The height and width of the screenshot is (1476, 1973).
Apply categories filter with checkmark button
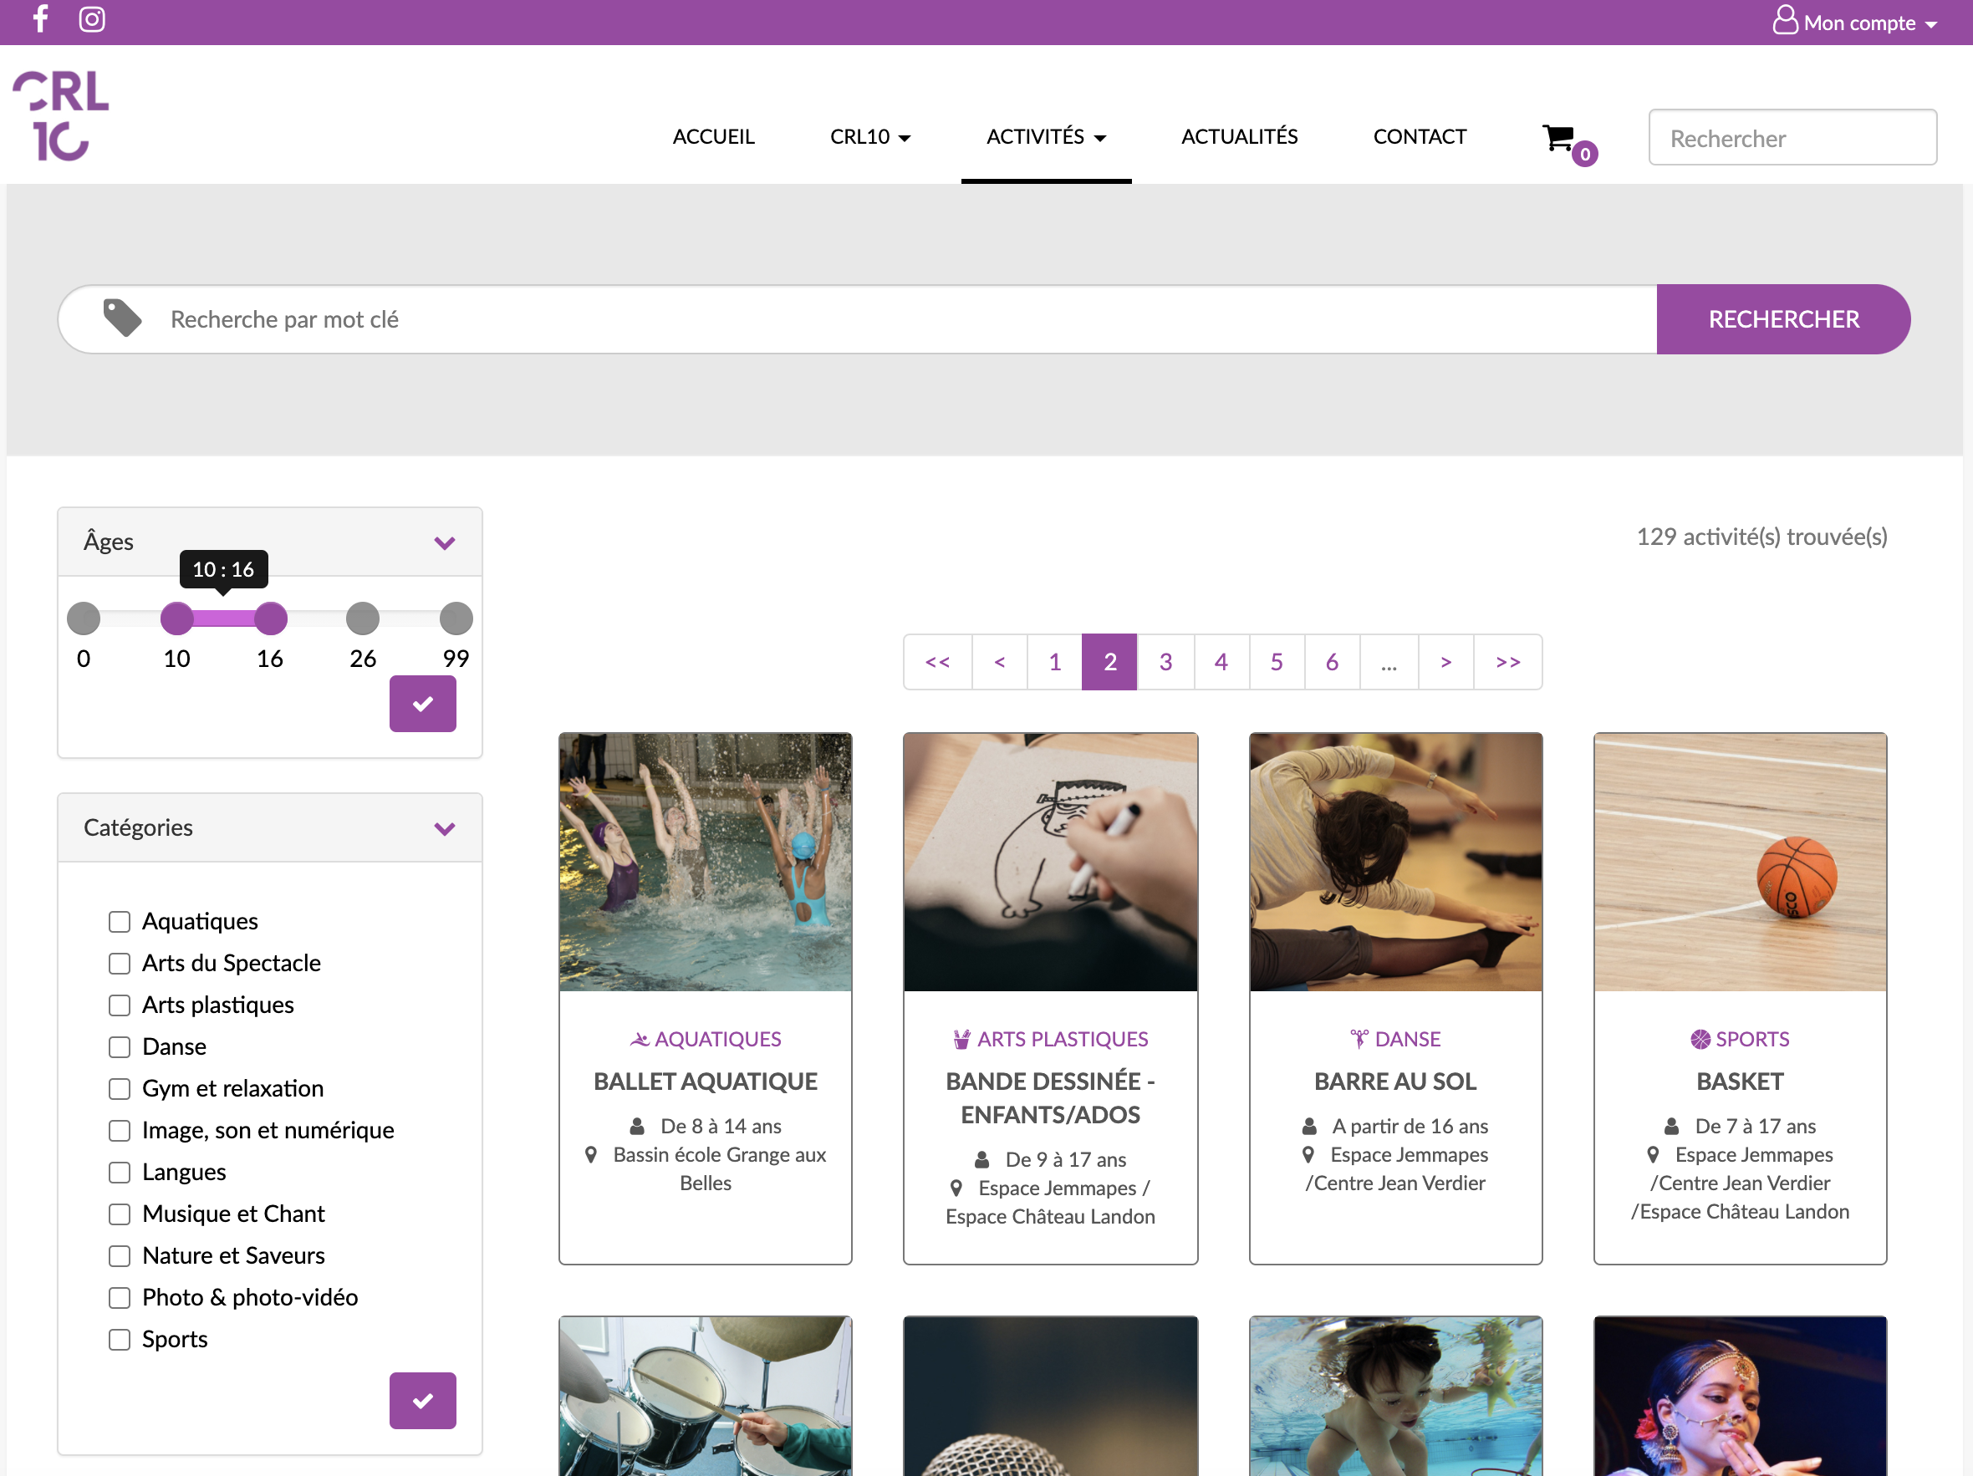click(423, 1400)
